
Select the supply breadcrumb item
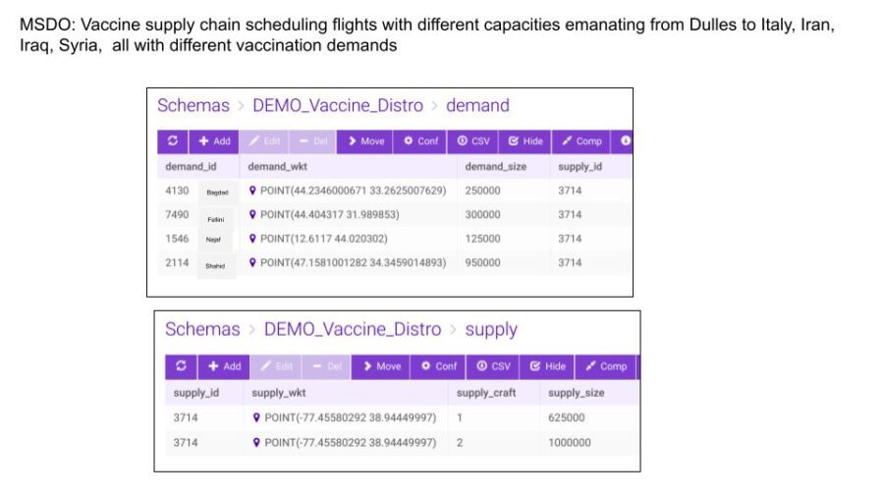tap(491, 329)
